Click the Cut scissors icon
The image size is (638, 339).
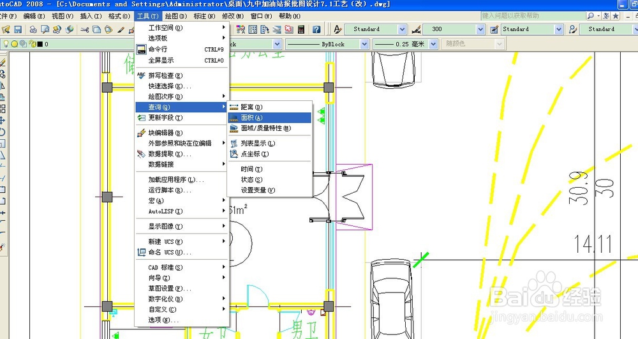click(x=85, y=29)
